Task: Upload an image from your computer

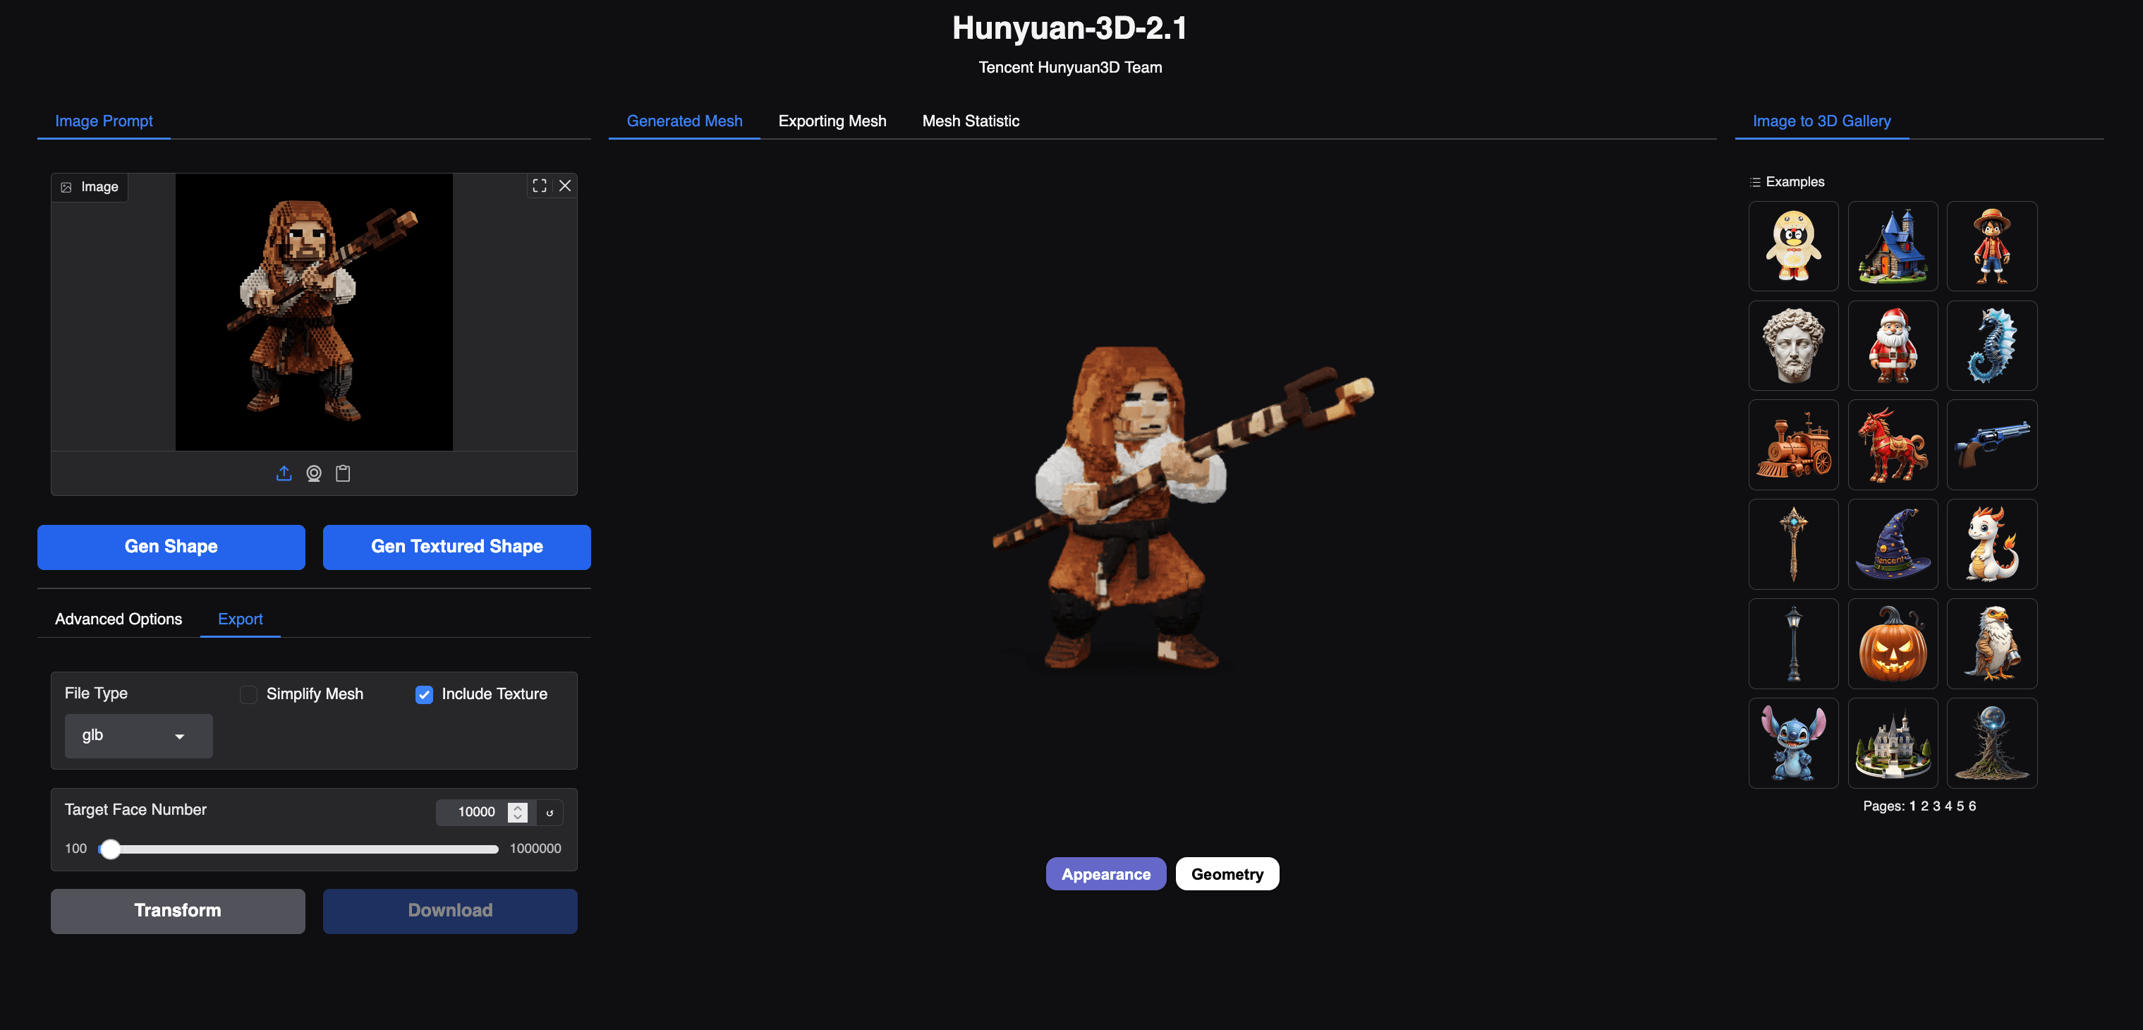Action: [x=284, y=473]
